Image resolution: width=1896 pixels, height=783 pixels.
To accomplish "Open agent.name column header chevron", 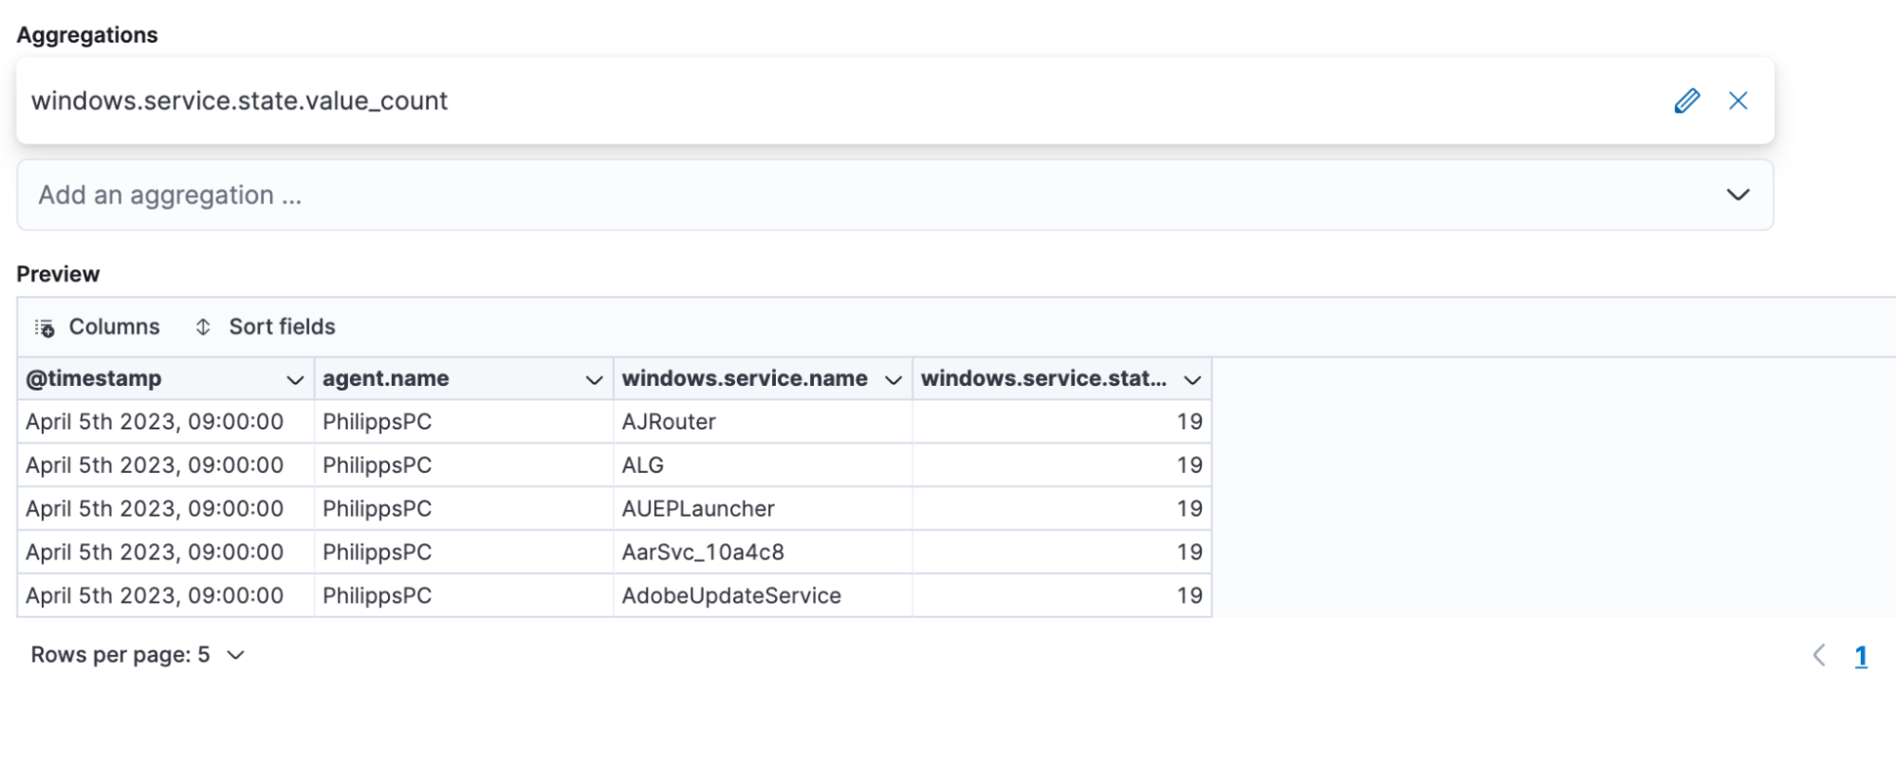I will click(x=594, y=380).
